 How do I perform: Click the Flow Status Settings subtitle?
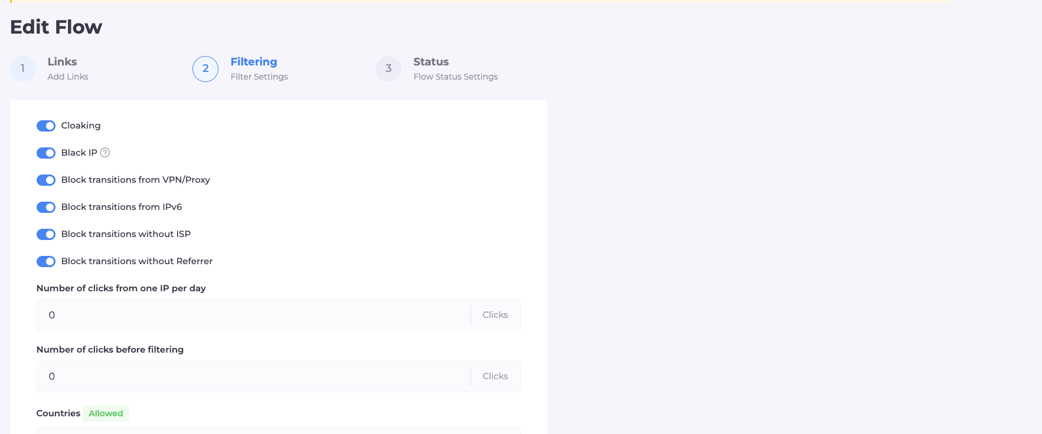point(455,77)
